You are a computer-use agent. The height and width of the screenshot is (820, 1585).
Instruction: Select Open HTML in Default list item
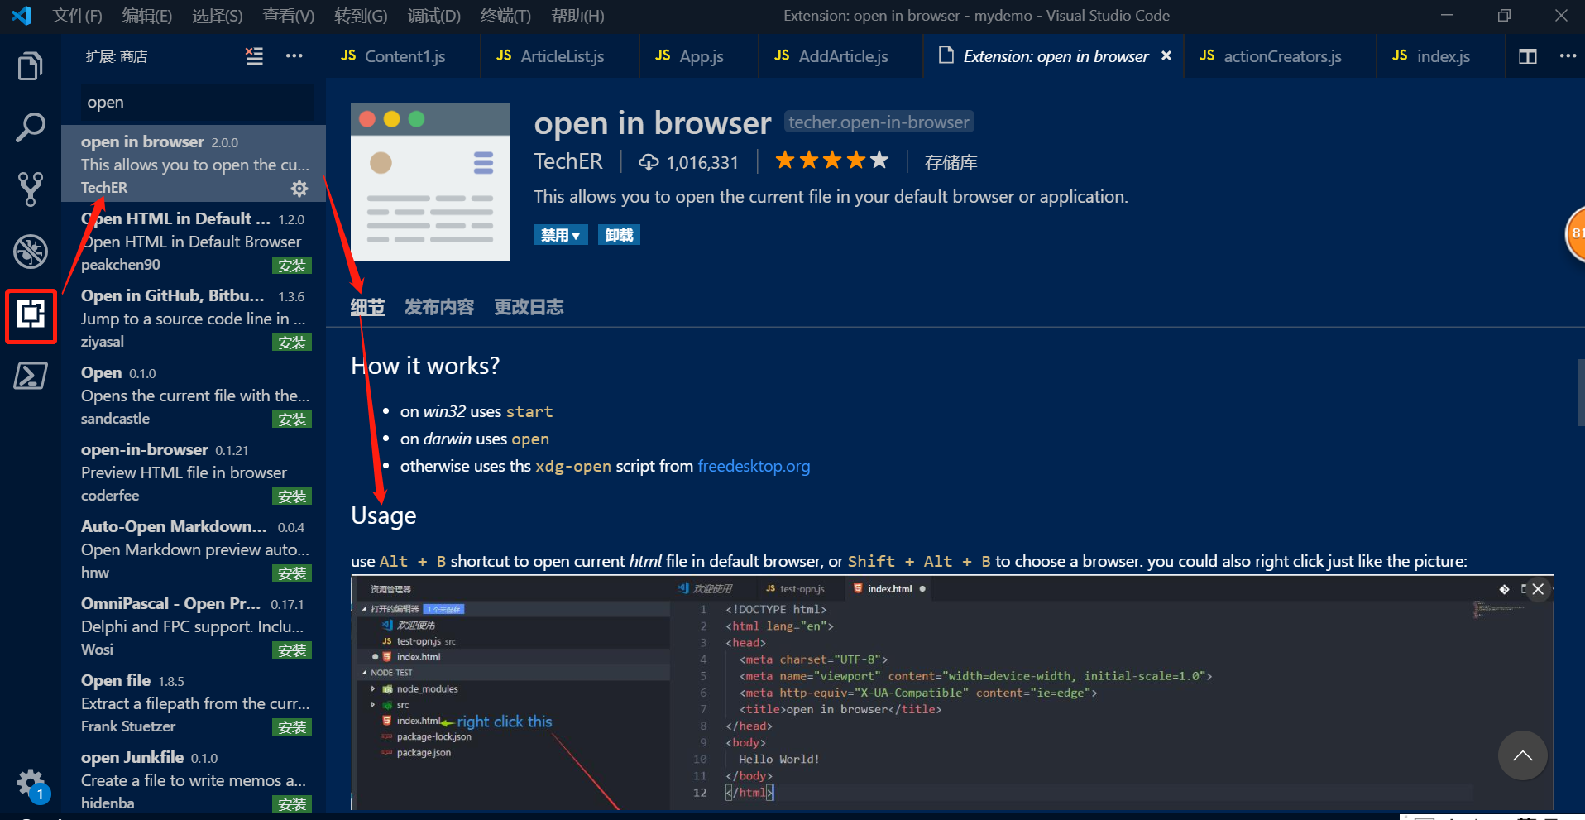[x=194, y=241]
